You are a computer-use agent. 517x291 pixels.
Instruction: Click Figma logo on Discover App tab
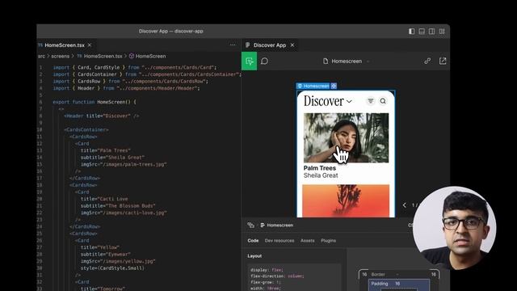(x=248, y=45)
